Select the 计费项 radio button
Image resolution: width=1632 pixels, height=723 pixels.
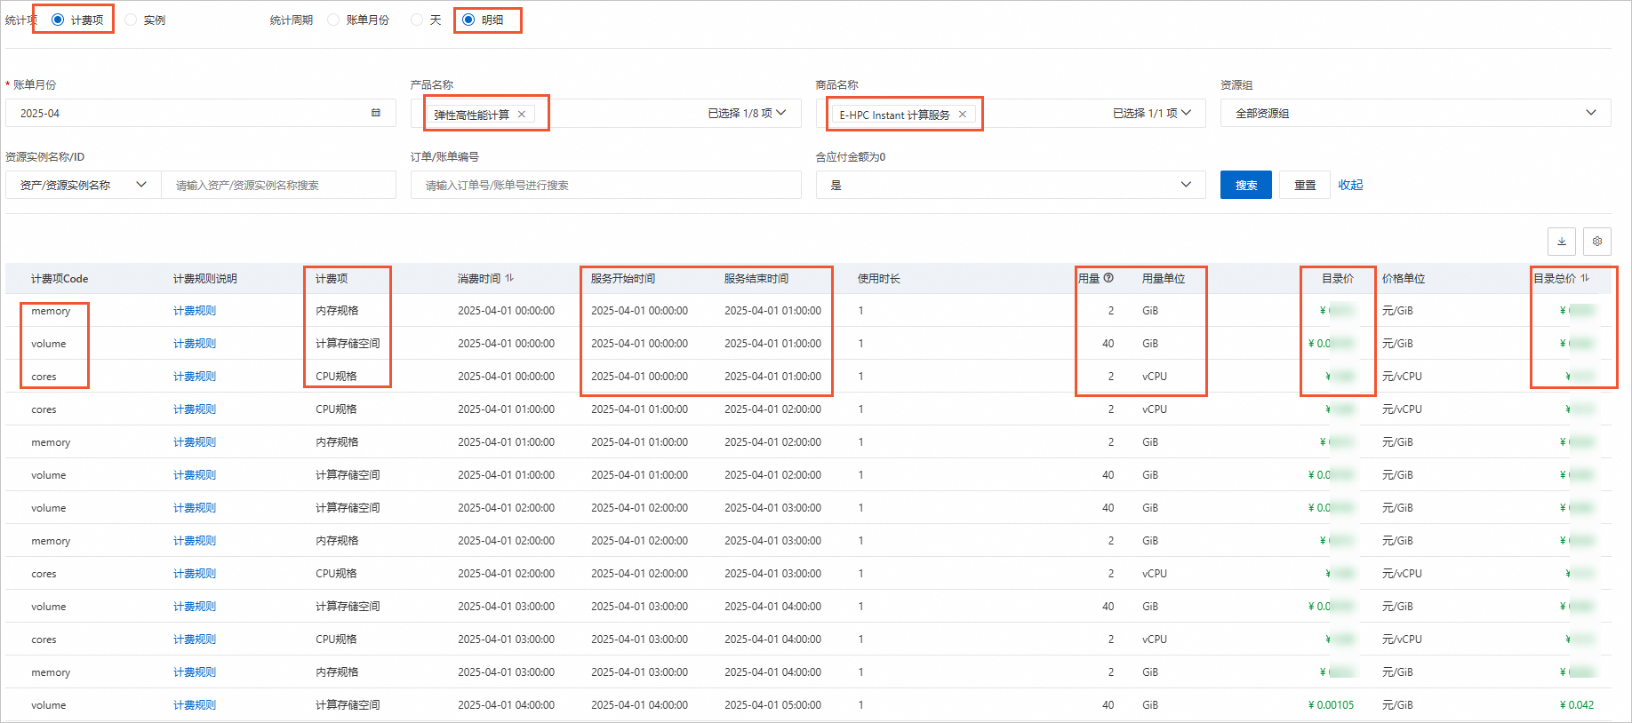[58, 20]
